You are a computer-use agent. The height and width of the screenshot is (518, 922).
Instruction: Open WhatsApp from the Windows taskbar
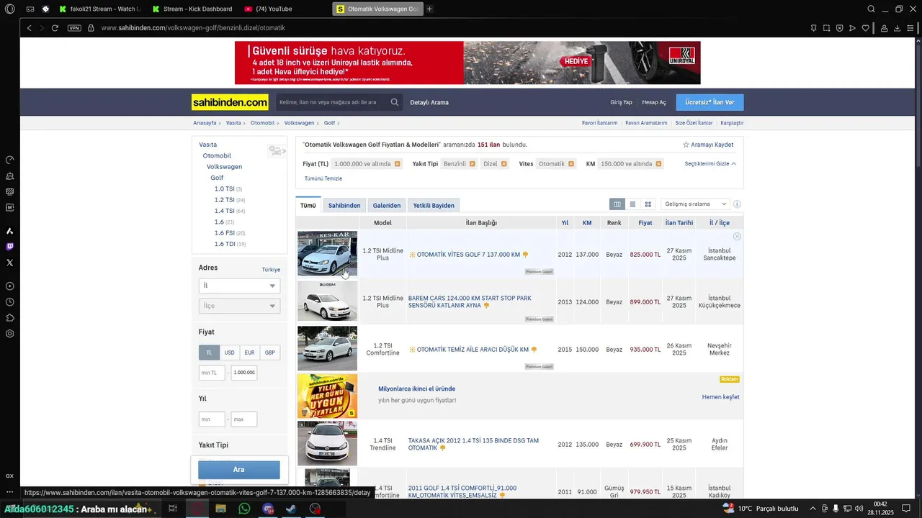point(244,509)
